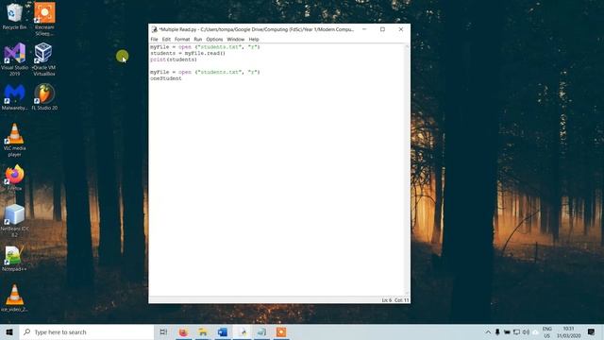Image resolution: width=604 pixels, height=340 pixels.
Task: Open the Run menu
Action: click(x=197, y=40)
